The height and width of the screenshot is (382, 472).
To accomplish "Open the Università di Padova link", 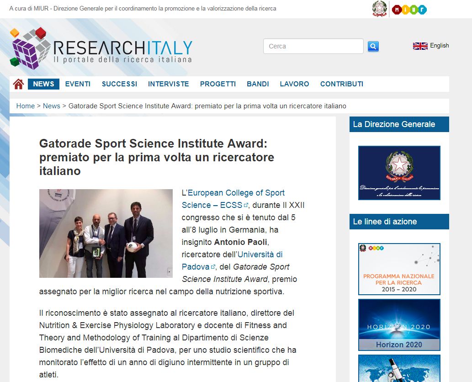I will 232,261.
